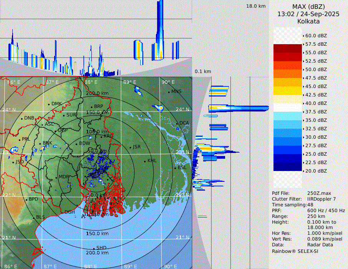Click the 60.0 dBZ legend arrow marker
The image size is (348, 269).
[304, 36]
